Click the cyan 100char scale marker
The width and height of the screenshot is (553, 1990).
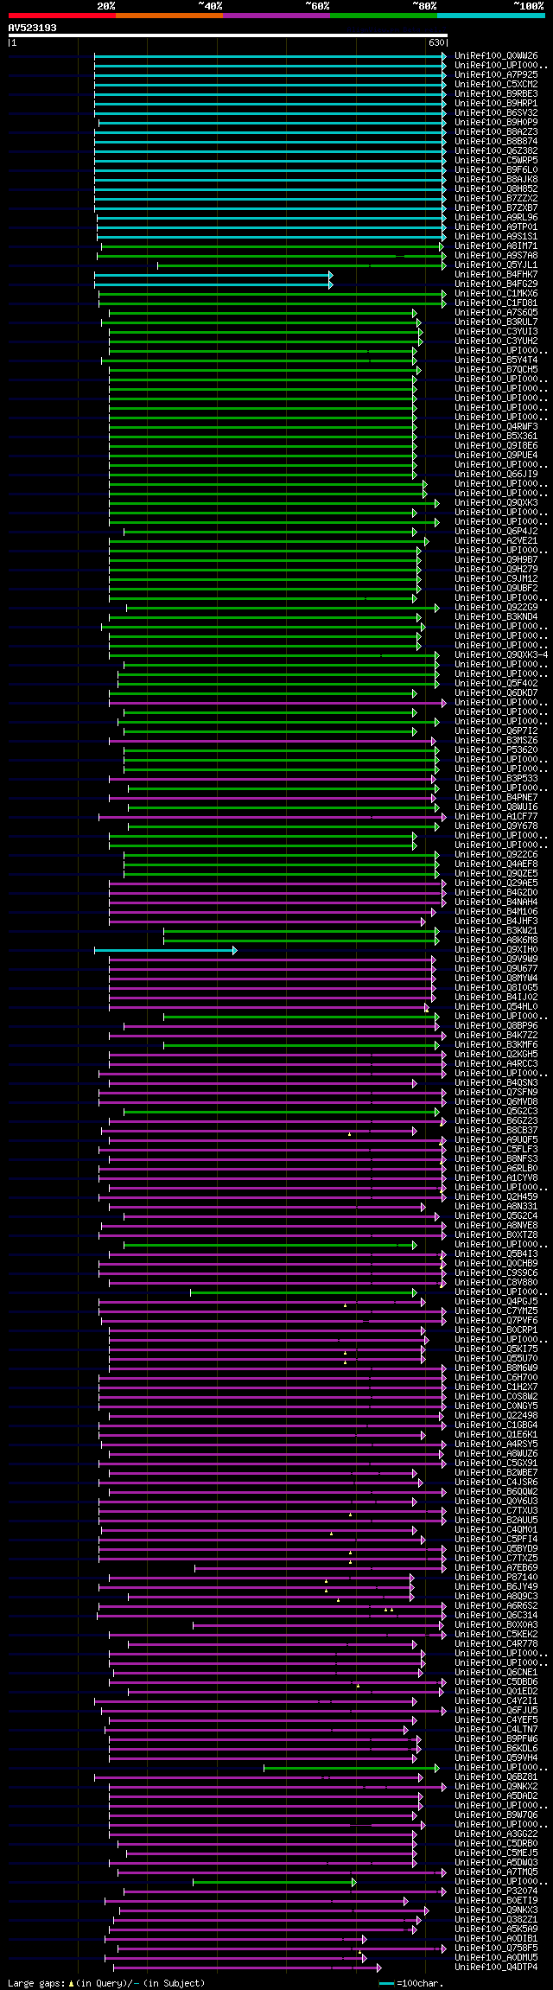[386, 1983]
